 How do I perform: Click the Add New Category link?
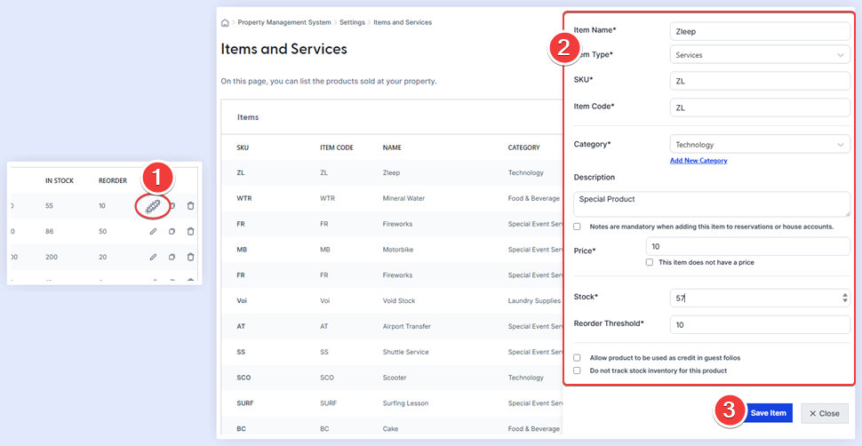click(698, 161)
